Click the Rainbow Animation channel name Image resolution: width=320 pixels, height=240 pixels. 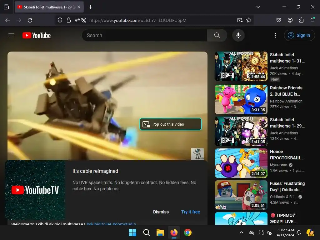click(286, 101)
